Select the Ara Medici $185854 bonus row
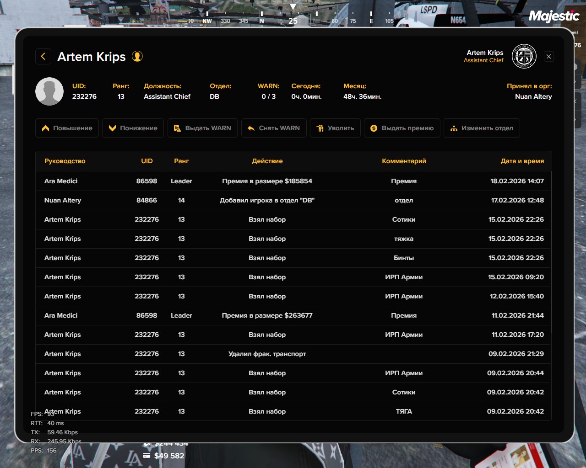The height and width of the screenshot is (468, 586). (x=267, y=181)
